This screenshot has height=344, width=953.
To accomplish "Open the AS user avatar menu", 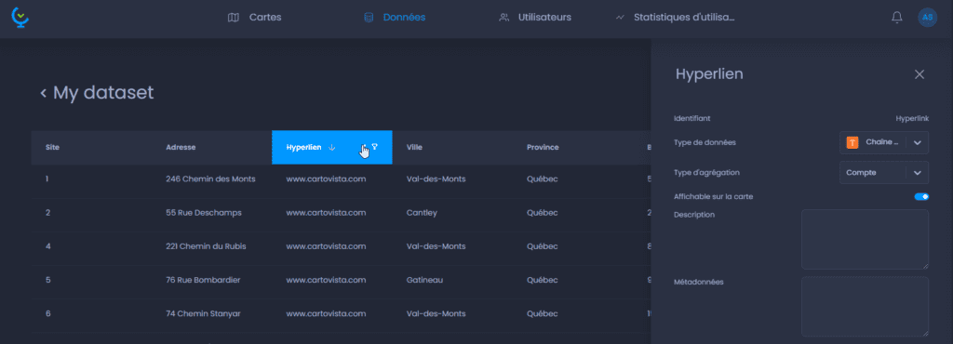I will click(928, 18).
